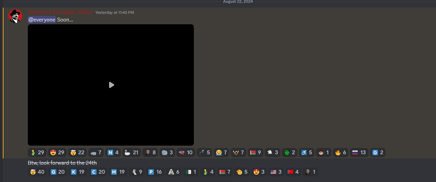
Task: Click the letter N reaction showing 4
Action: [113, 153]
